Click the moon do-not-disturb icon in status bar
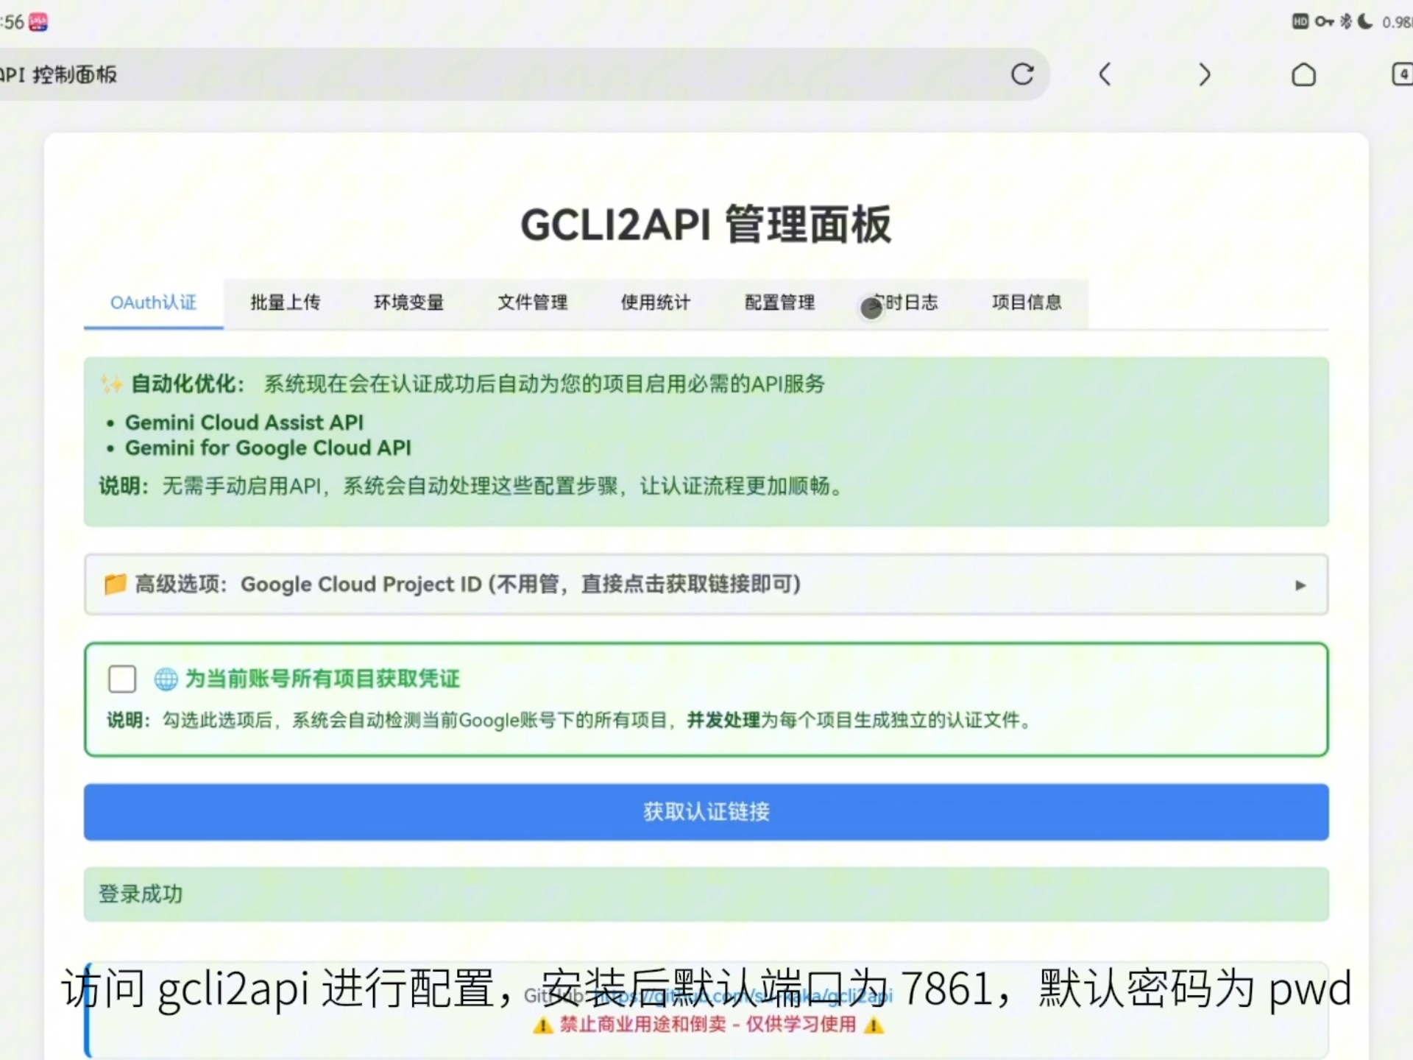The height and width of the screenshot is (1060, 1413). tap(1365, 21)
